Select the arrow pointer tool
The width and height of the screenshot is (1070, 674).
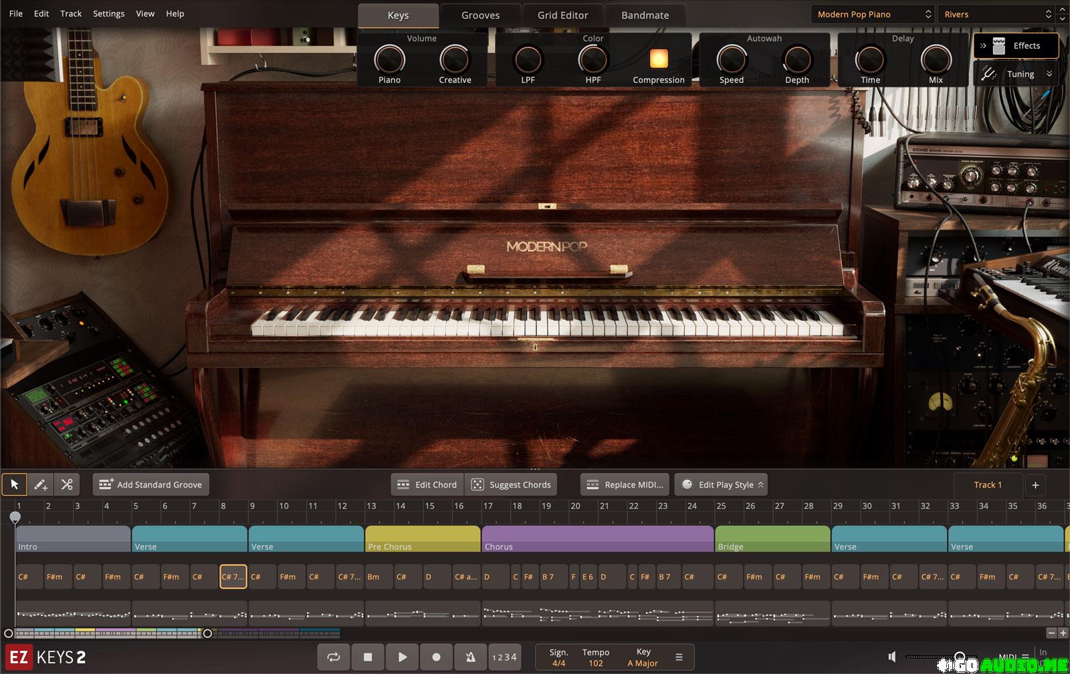point(15,484)
